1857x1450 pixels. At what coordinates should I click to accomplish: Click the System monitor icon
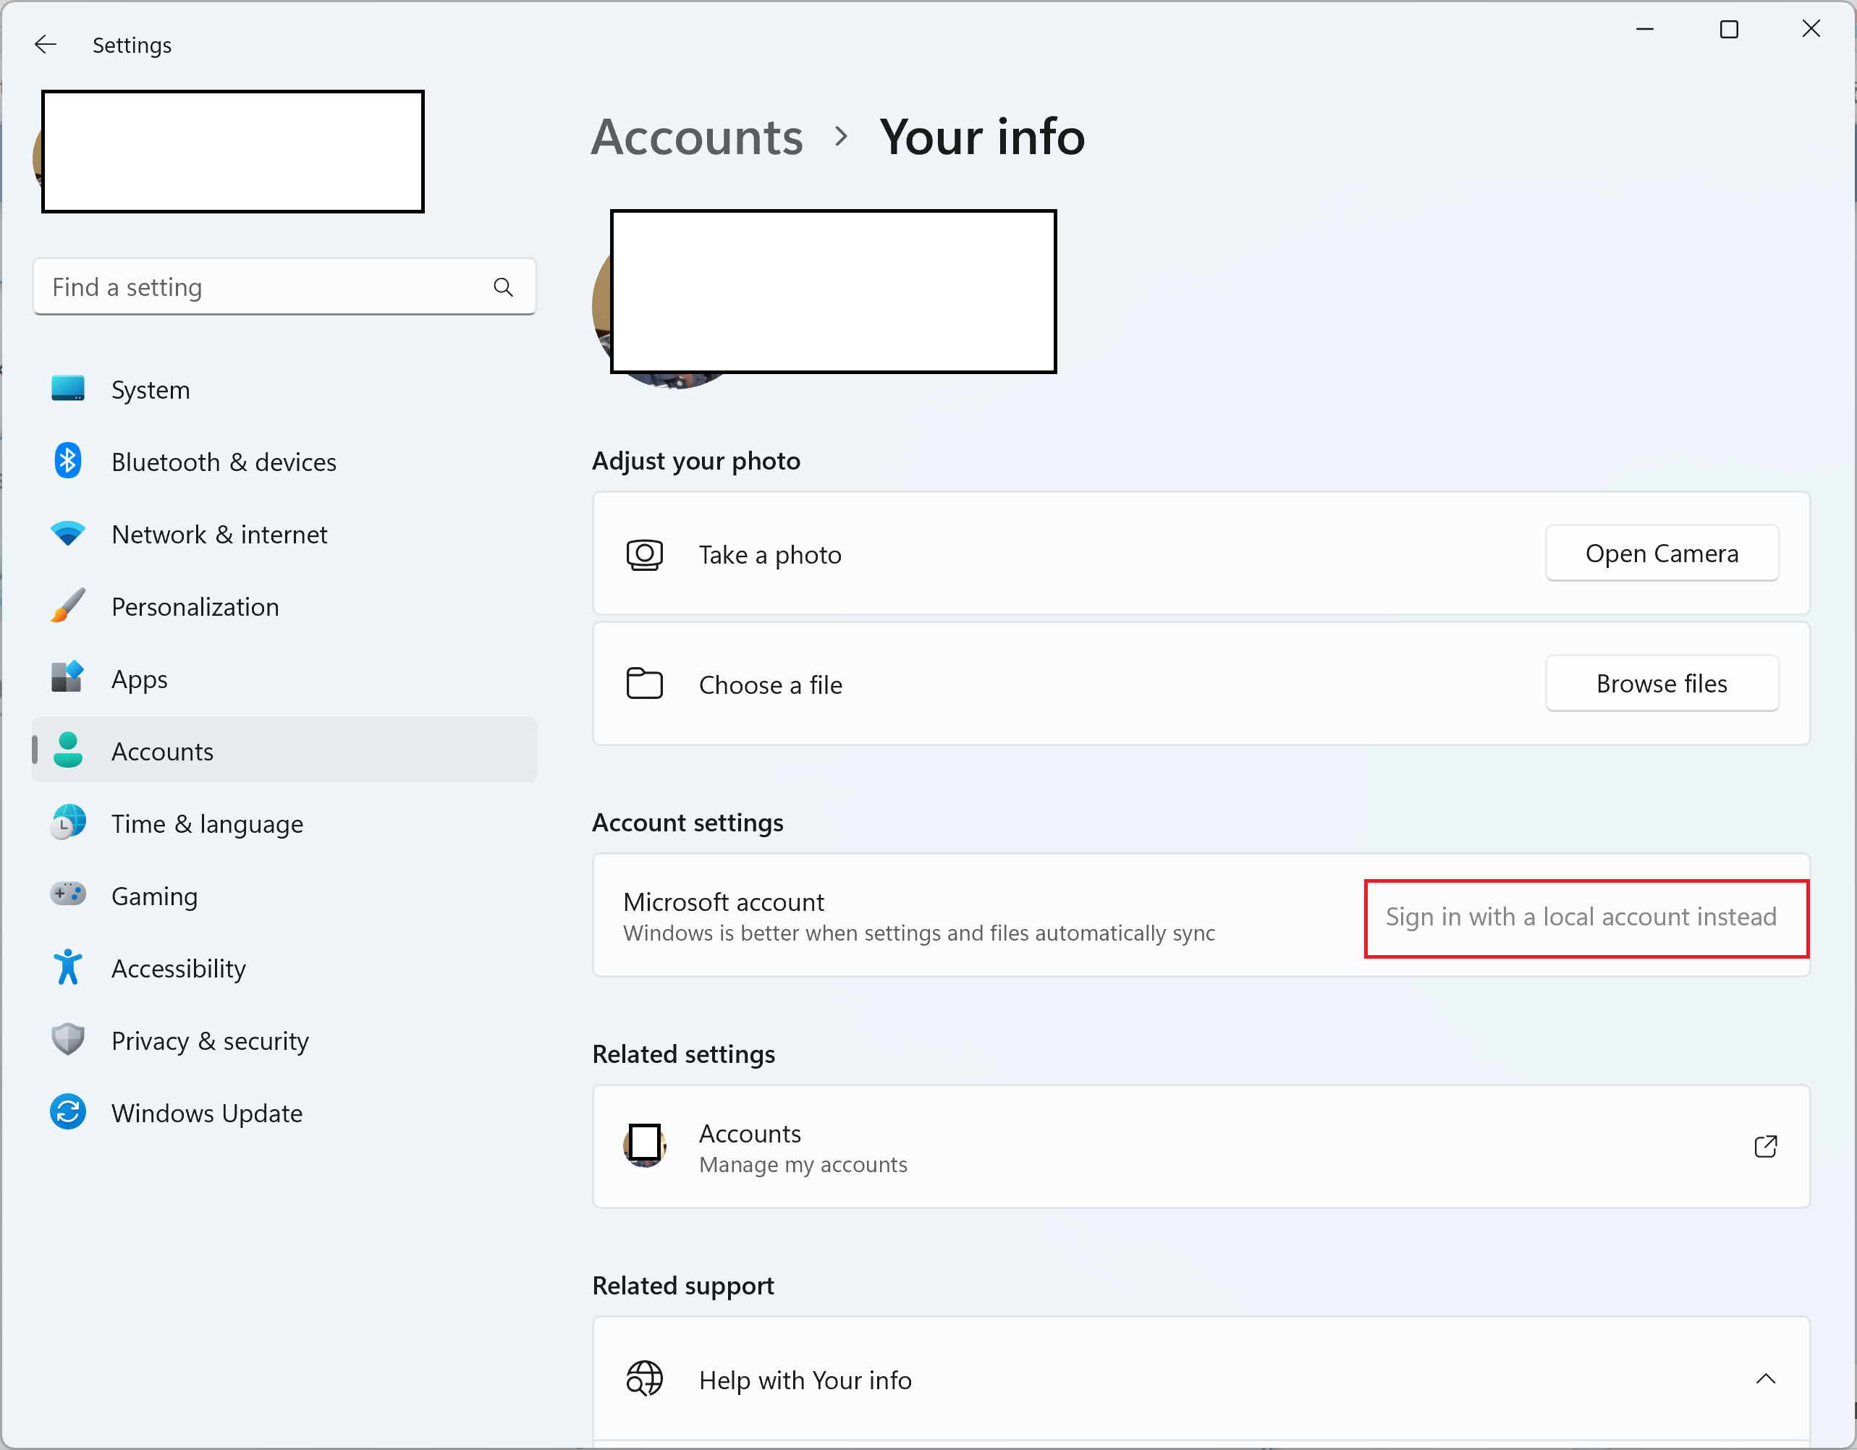pos(68,389)
